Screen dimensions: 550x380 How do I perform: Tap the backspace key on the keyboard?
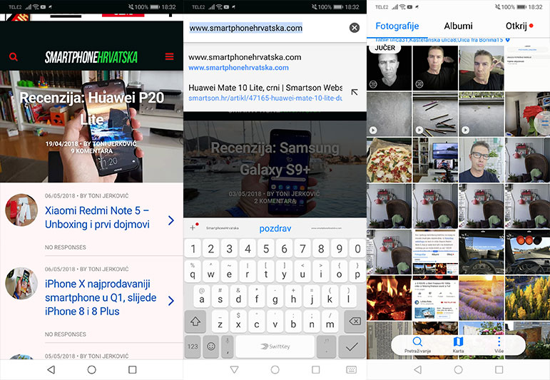point(355,322)
